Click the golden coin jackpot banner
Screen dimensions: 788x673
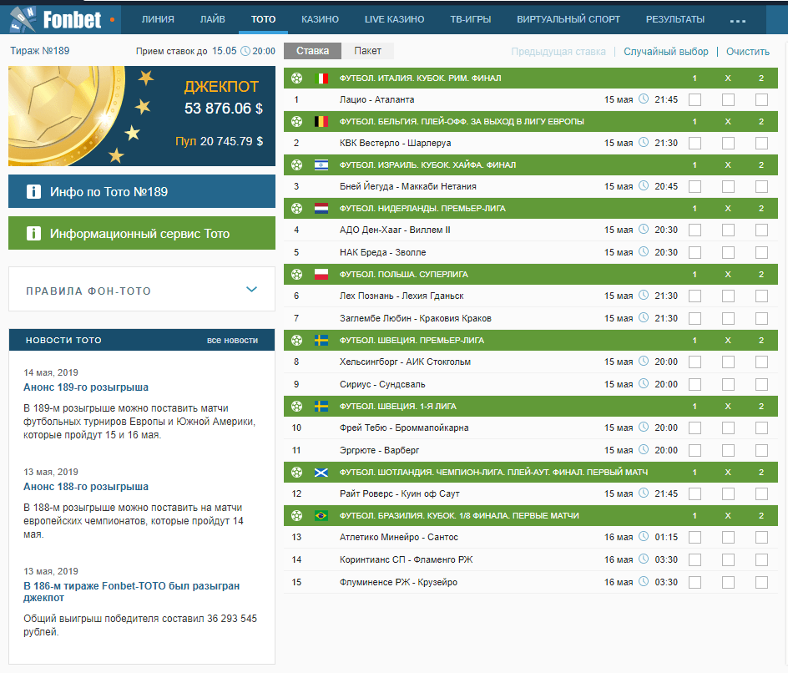[x=142, y=116]
